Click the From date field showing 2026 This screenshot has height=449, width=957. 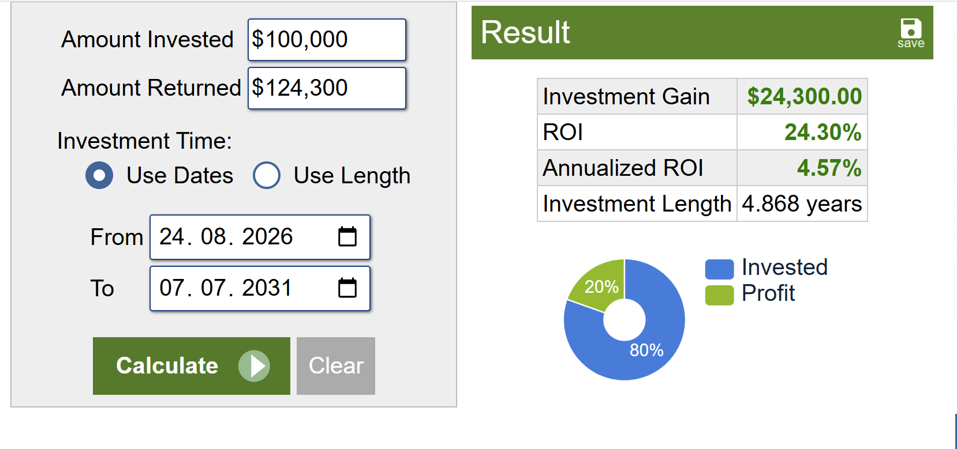(260, 237)
